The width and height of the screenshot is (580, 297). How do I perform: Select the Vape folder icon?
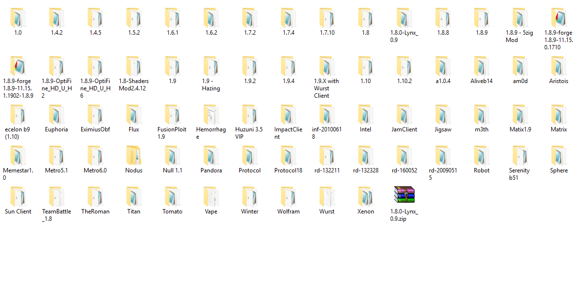211,196
